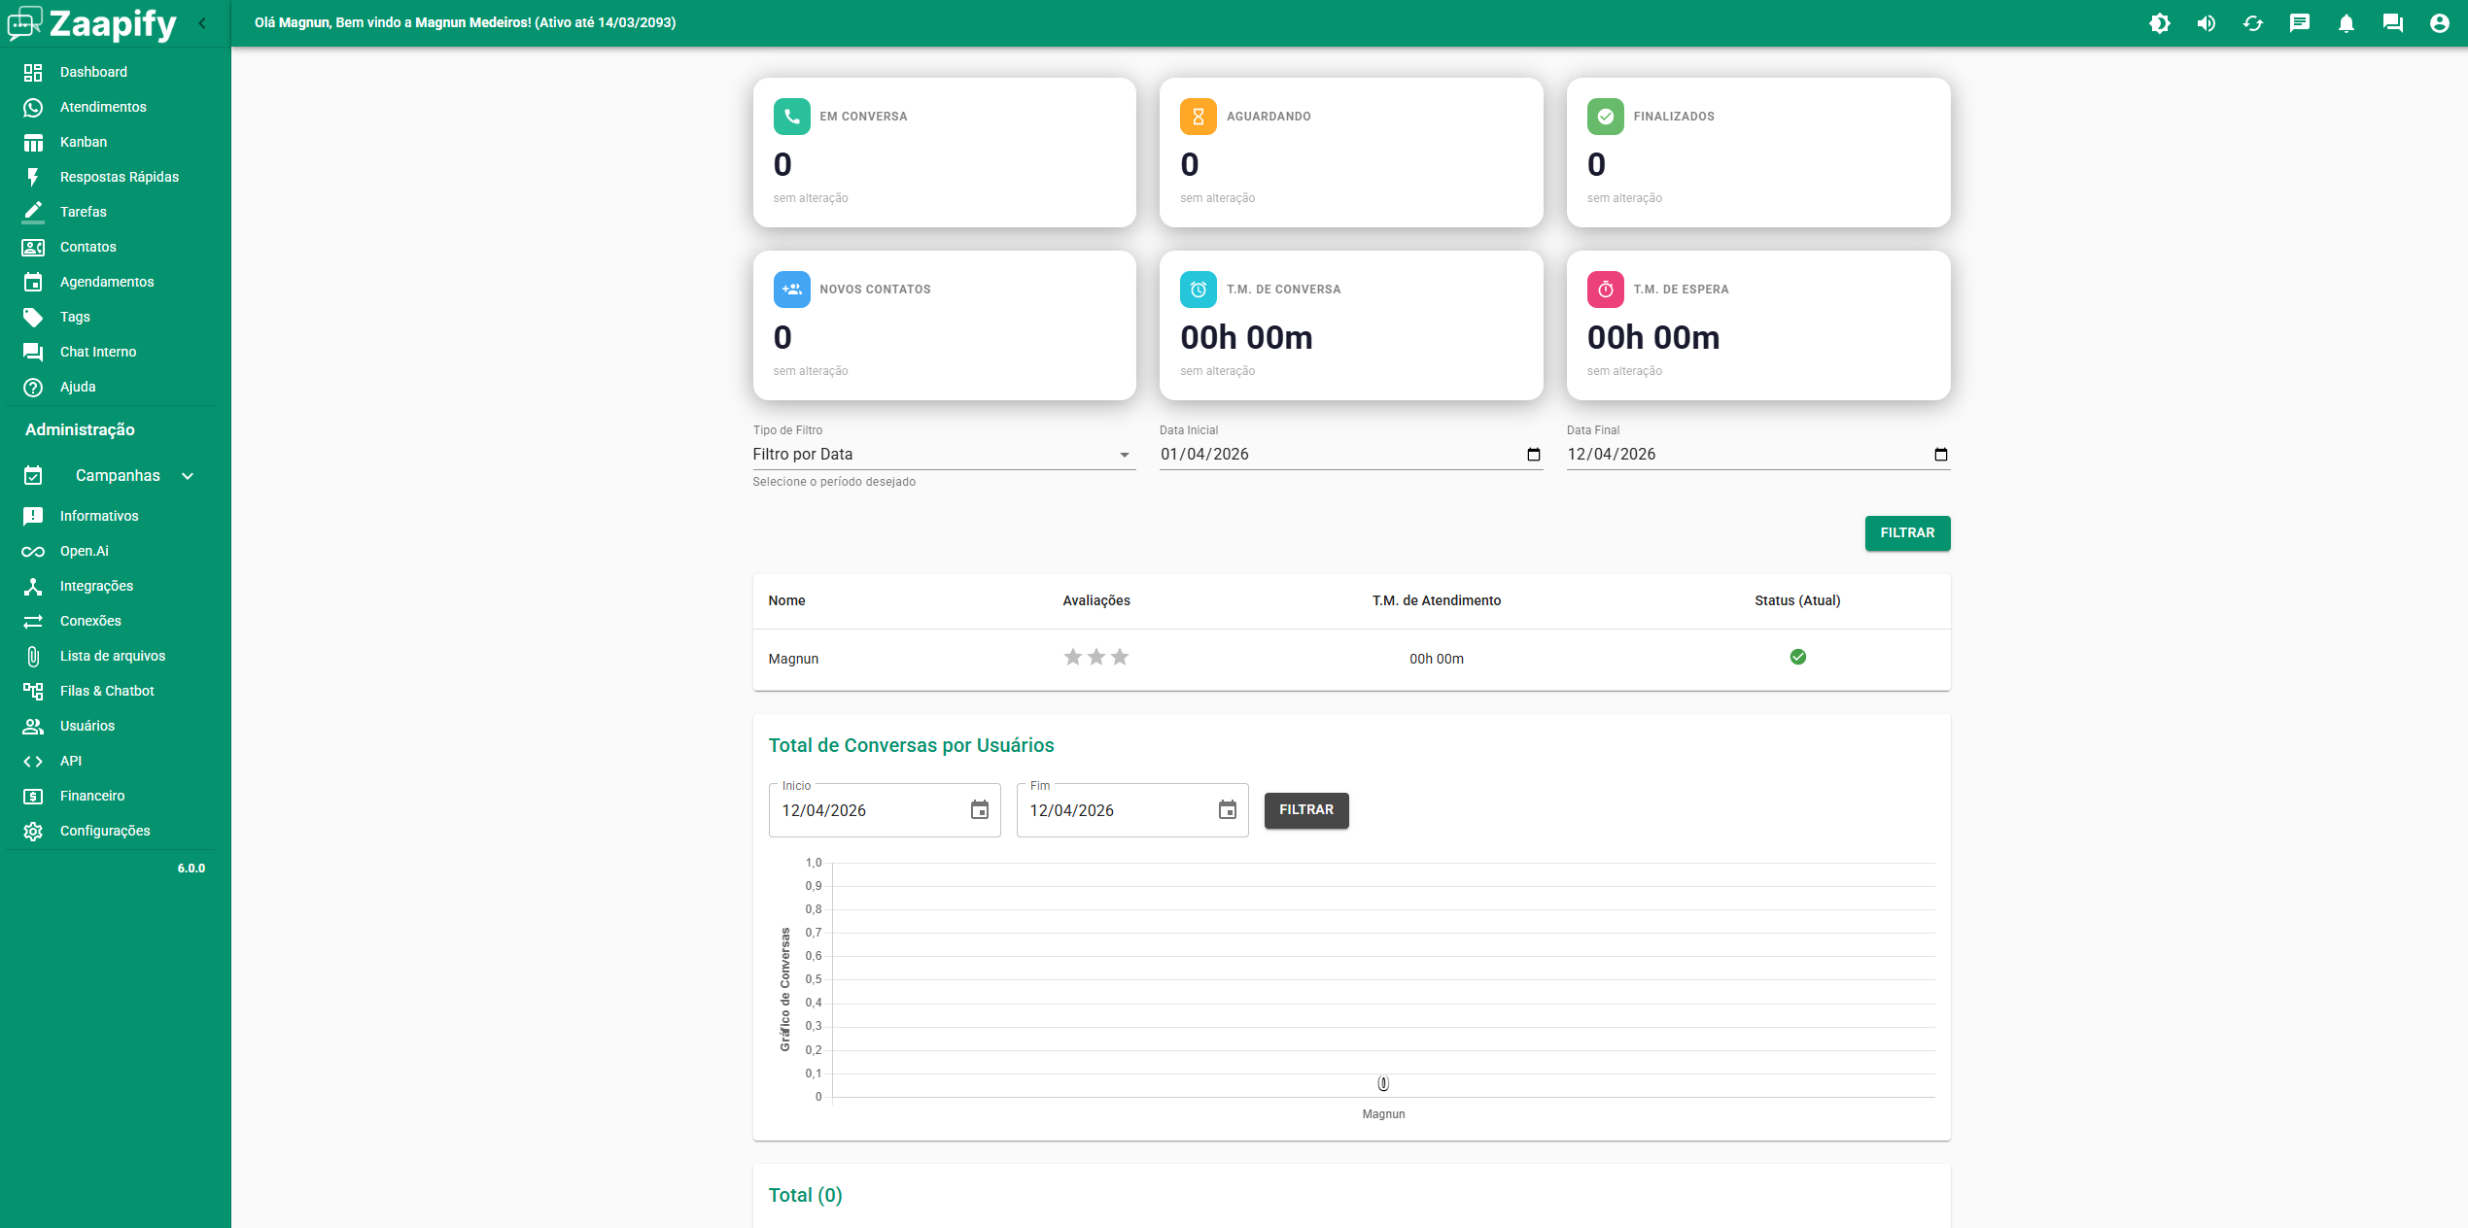
Task: Open the Fim calendar picker icon
Action: click(1228, 810)
